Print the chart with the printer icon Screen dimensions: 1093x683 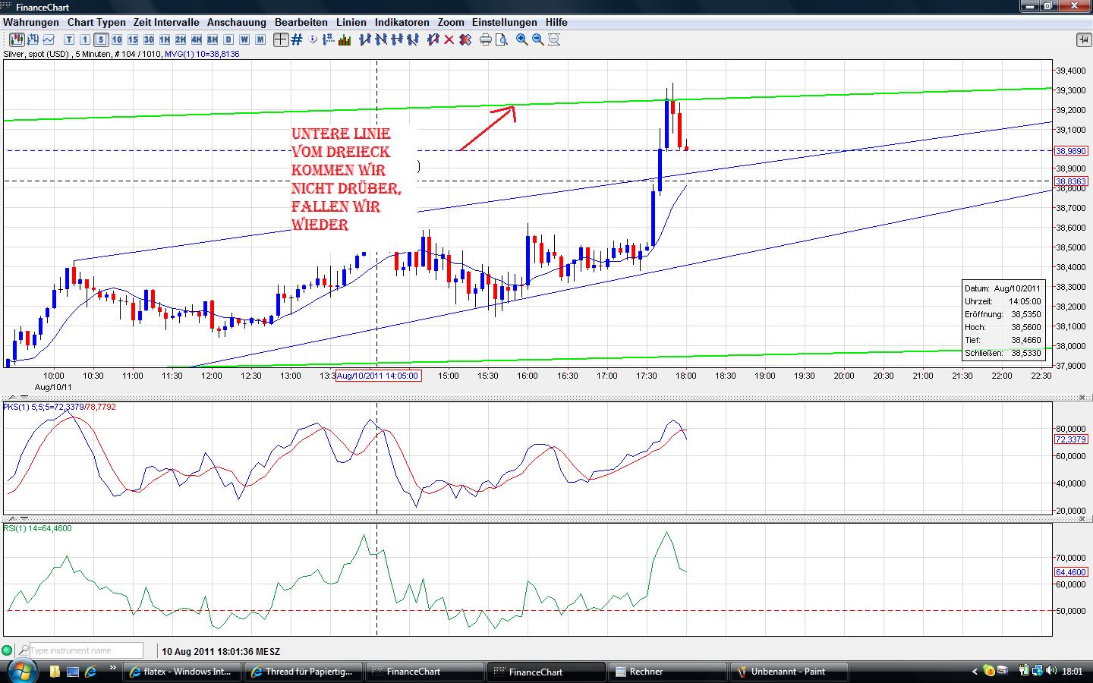pos(486,39)
